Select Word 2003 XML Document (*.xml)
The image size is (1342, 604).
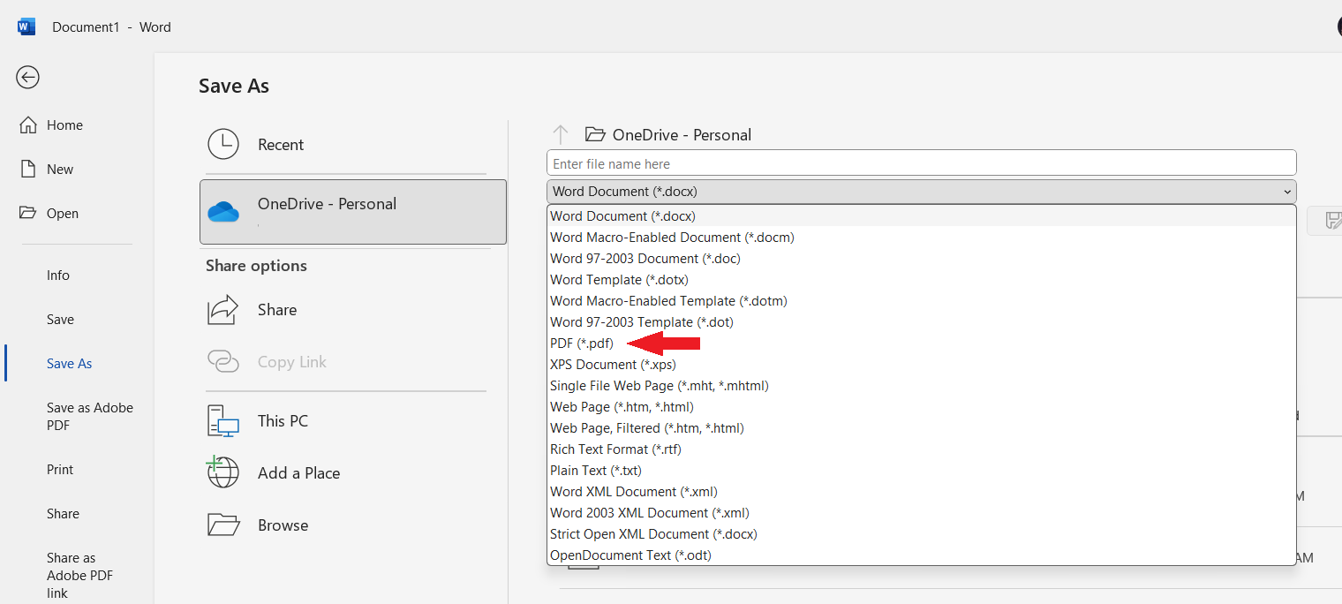click(921, 512)
